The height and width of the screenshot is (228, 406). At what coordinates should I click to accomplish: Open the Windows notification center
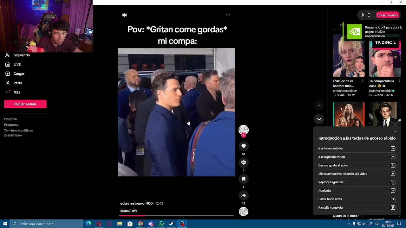pos(399,224)
